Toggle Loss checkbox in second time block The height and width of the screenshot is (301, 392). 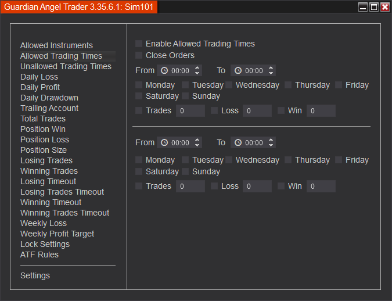click(214, 186)
